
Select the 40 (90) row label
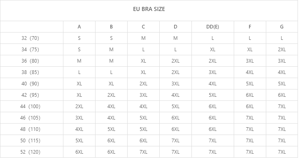[30, 84]
